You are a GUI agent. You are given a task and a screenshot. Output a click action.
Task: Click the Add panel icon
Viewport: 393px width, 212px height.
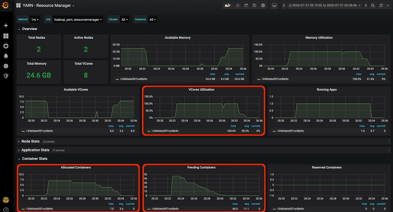[227, 5]
